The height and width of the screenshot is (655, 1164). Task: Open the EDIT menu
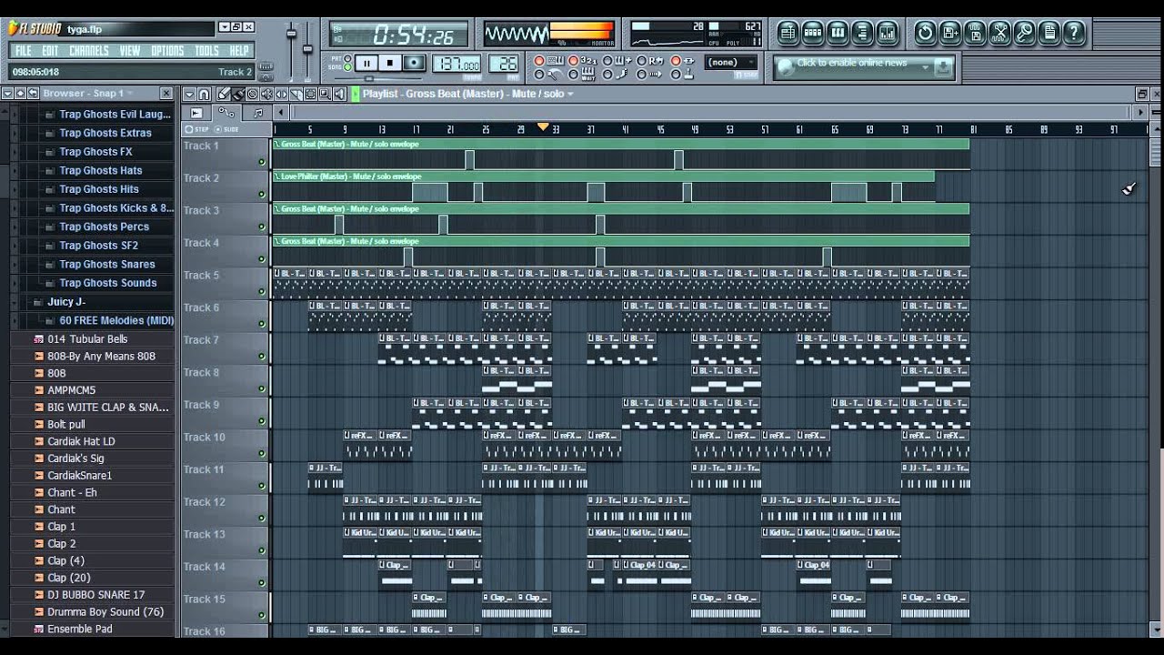[50, 51]
